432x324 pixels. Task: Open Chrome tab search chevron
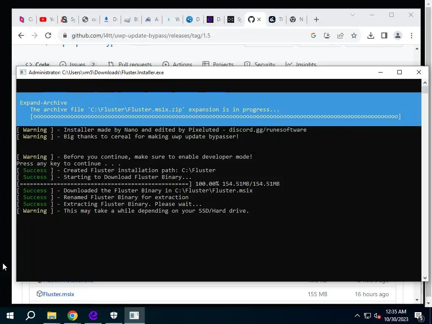352,15
